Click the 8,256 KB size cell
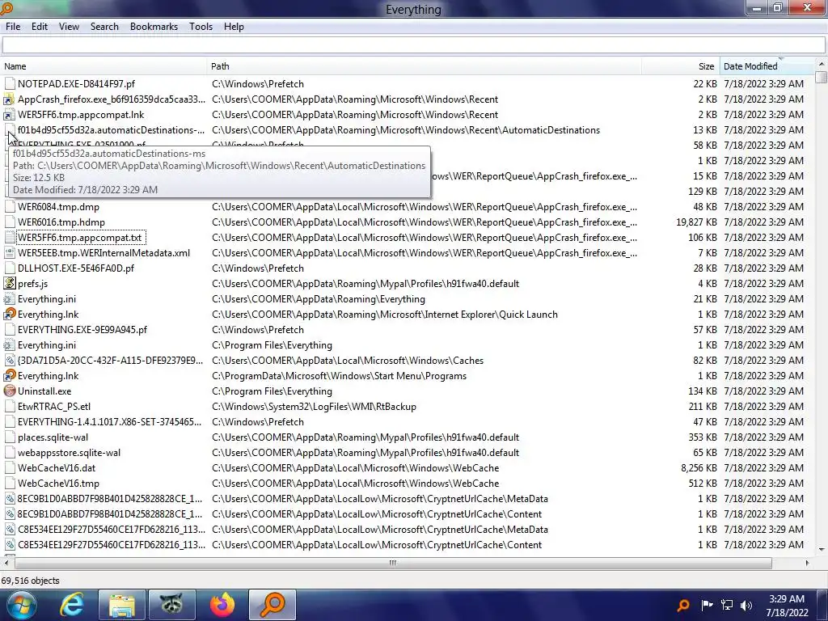Screen dimensions: 828x621 click(x=699, y=468)
